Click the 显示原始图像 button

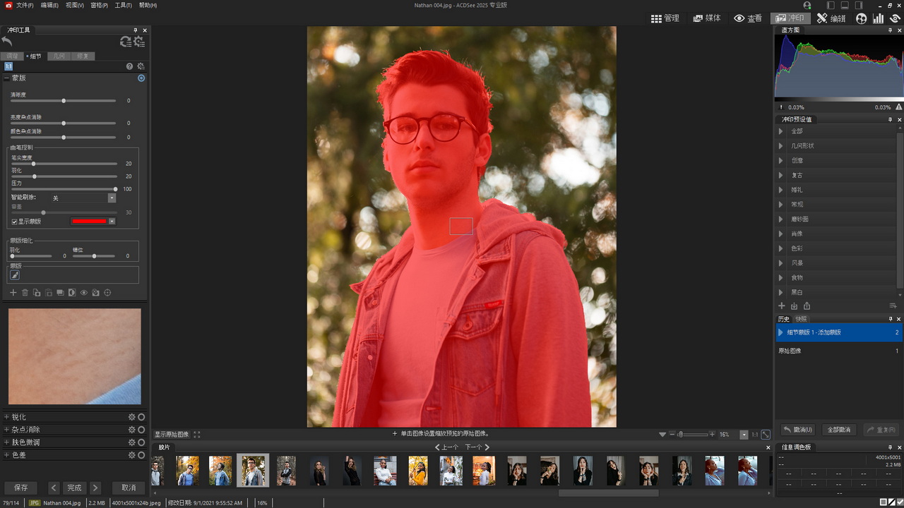172,435
